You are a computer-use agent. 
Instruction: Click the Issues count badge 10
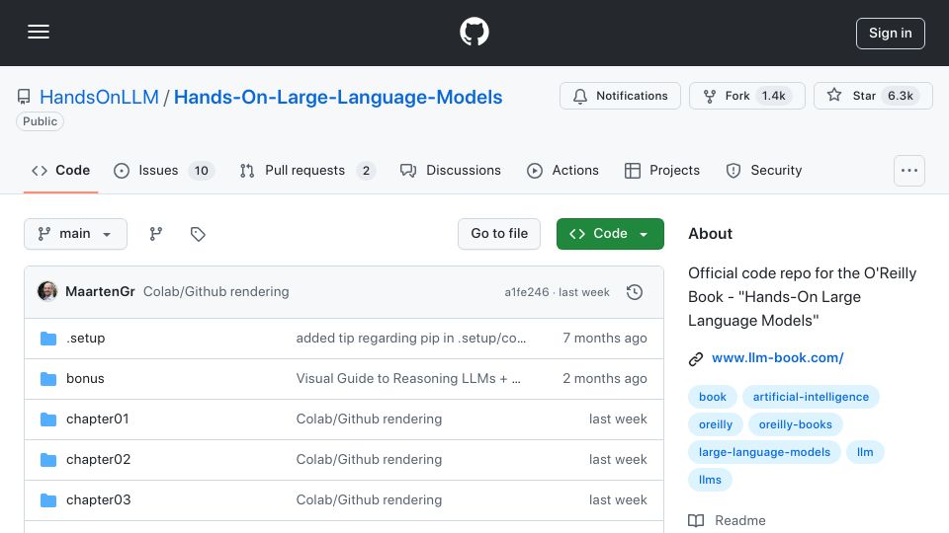(201, 171)
